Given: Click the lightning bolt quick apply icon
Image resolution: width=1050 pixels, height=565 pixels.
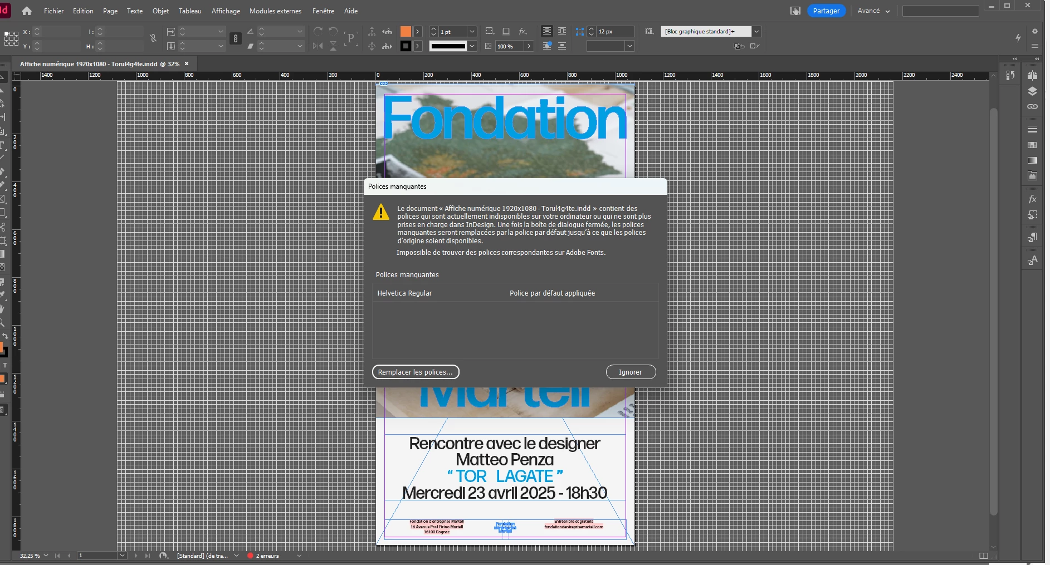Looking at the screenshot, I should (1018, 38).
